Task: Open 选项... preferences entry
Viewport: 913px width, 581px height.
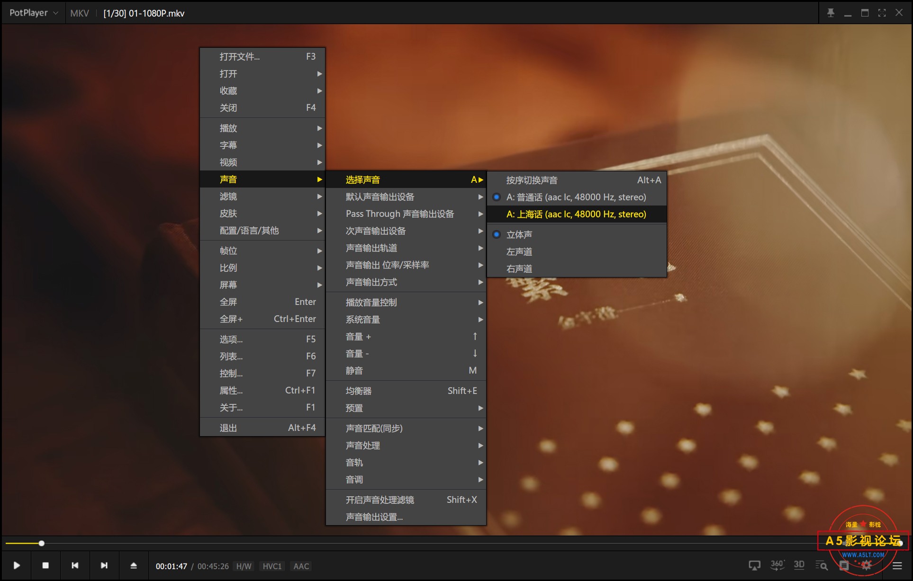Action: pyautogui.click(x=262, y=339)
